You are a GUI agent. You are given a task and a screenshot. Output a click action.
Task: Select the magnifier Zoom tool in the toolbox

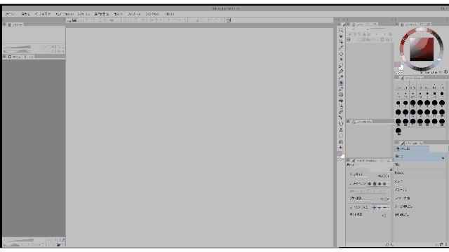click(x=341, y=30)
